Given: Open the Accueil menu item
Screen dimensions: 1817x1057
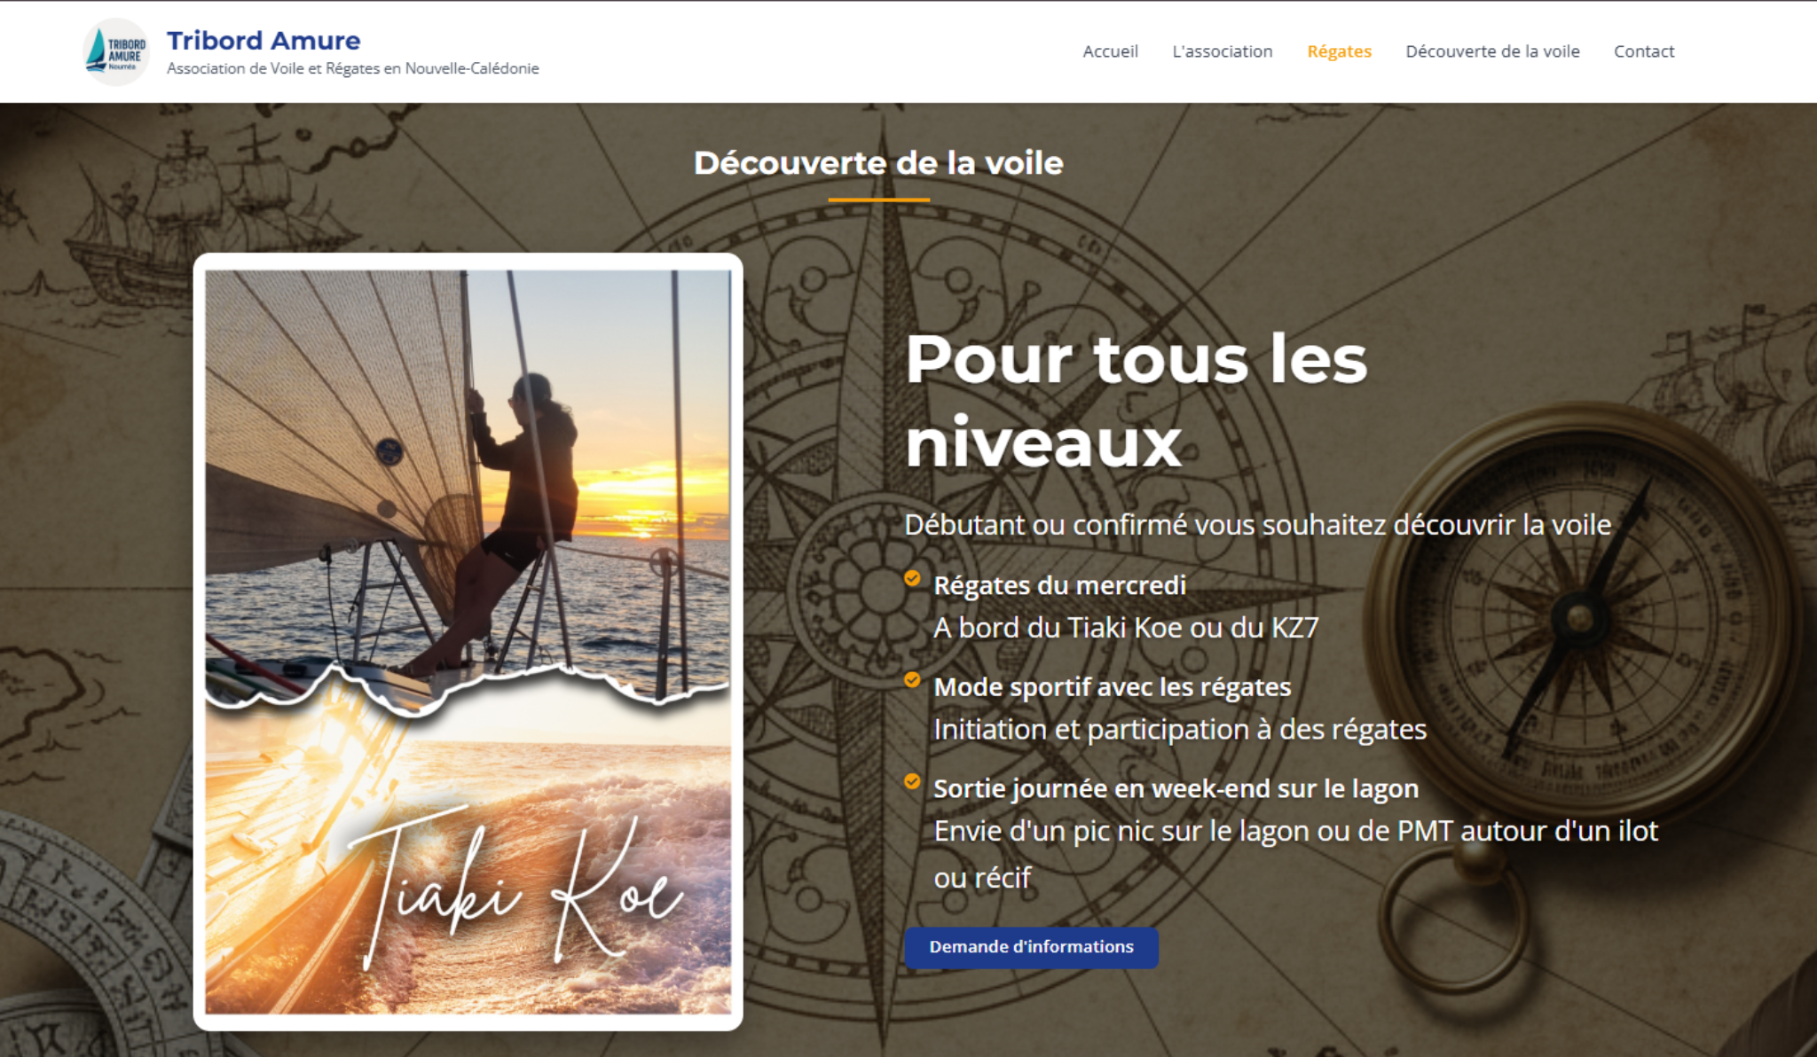Looking at the screenshot, I should click(1110, 51).
